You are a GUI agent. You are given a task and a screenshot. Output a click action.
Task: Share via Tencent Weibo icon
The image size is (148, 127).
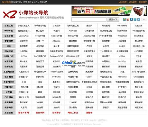tap(135, 20)
